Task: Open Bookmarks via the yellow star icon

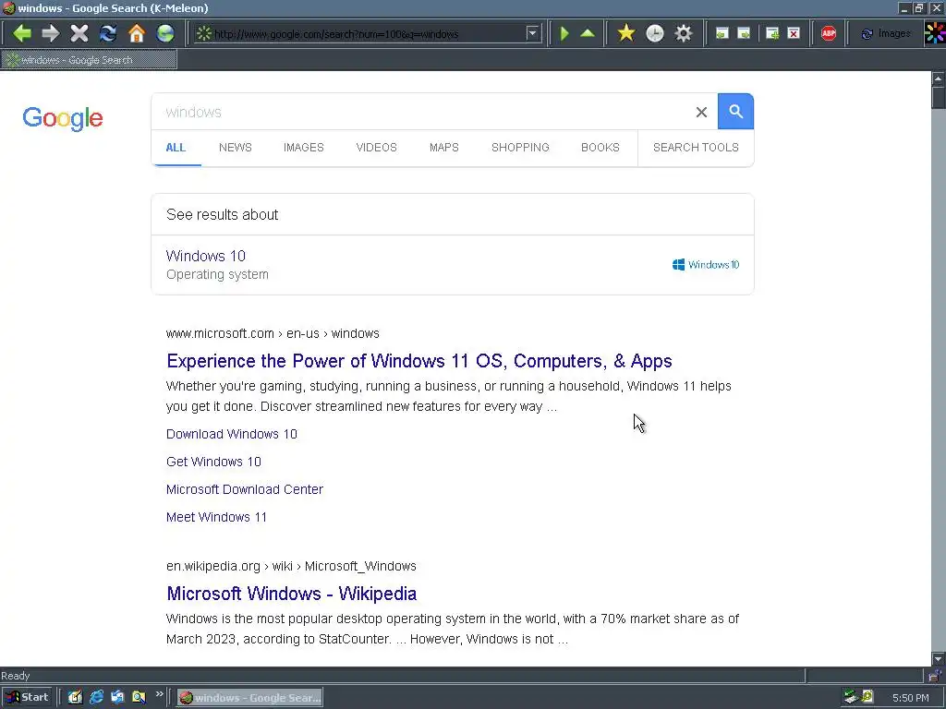Action: 626,33
